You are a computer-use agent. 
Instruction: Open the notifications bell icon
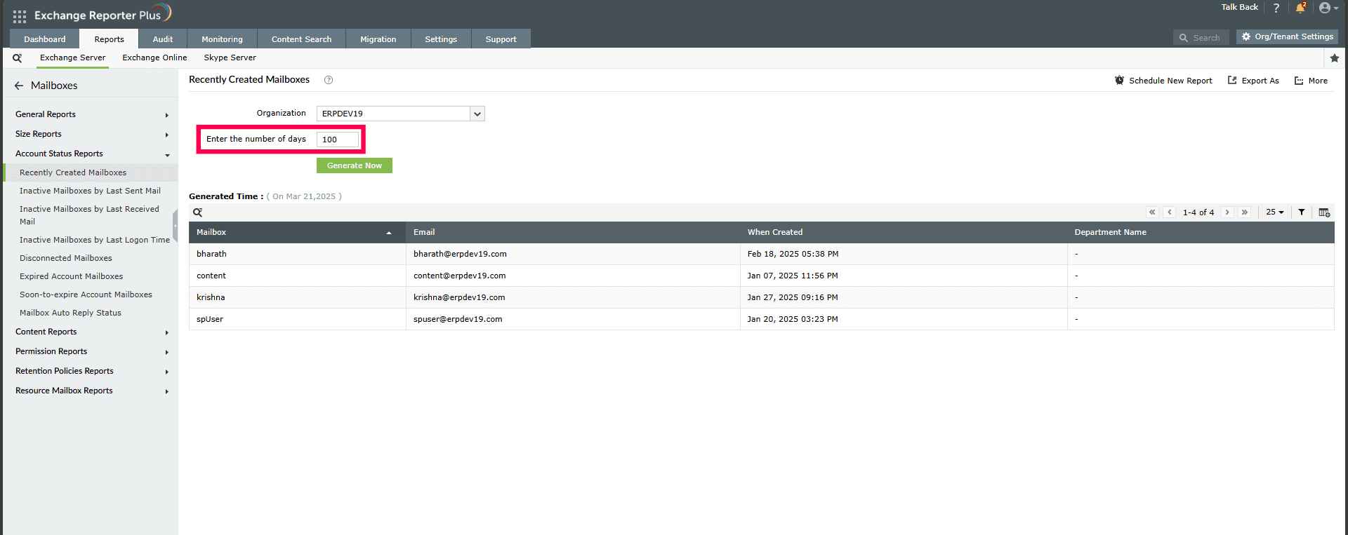coord(1300,8)
